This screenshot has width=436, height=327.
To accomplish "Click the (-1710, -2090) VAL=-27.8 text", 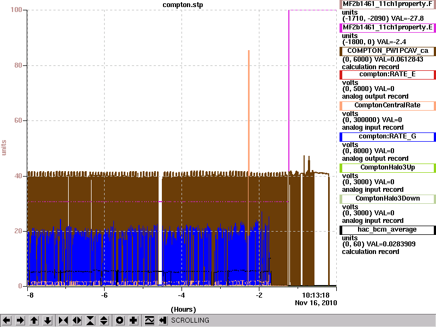I will click(383, 19).
